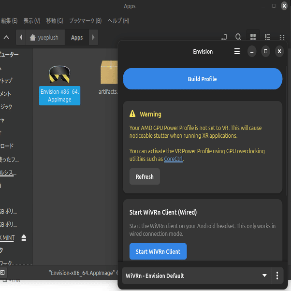This screenshot has height=291, width=291.
Task: Click the Apps window title
Action: pyautogui.click(x=130, y=6)
